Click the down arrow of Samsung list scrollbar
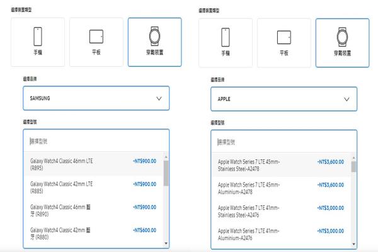 click(166, 243)
